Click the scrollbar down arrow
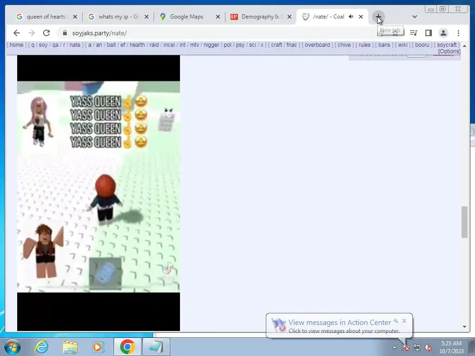 pos(464,327)
